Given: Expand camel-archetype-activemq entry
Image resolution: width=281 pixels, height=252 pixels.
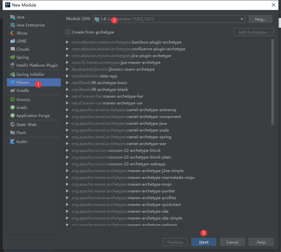Looking at the screenshot, I should [x=67, y=110].
